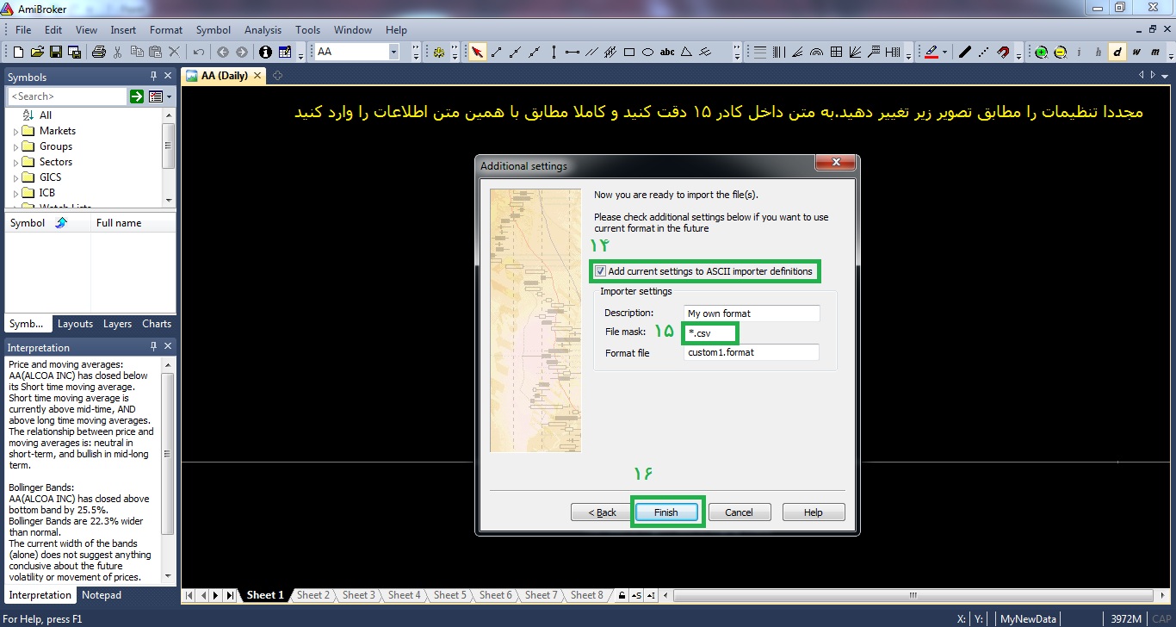Open the Analysis menu

pyautogui.click(x=263, y=30)
